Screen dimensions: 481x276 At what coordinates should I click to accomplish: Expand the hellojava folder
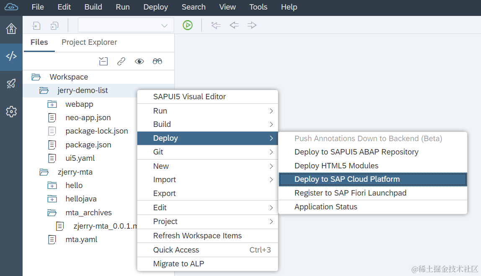52,199
